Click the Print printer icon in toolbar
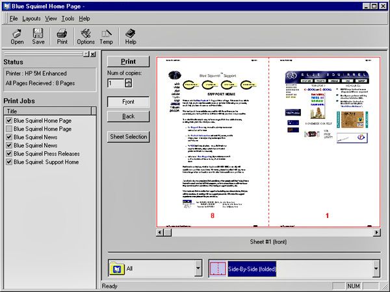390x292 pixels. click(x=62, y=33)
